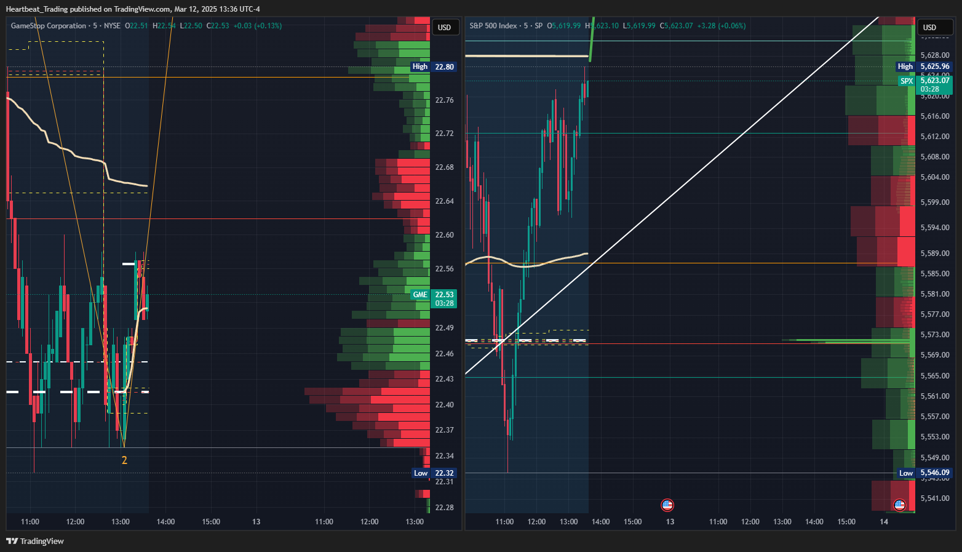Click the 15:00 time label on GameStop chart
The image size is (962, 552).
(x=211, y=522)
